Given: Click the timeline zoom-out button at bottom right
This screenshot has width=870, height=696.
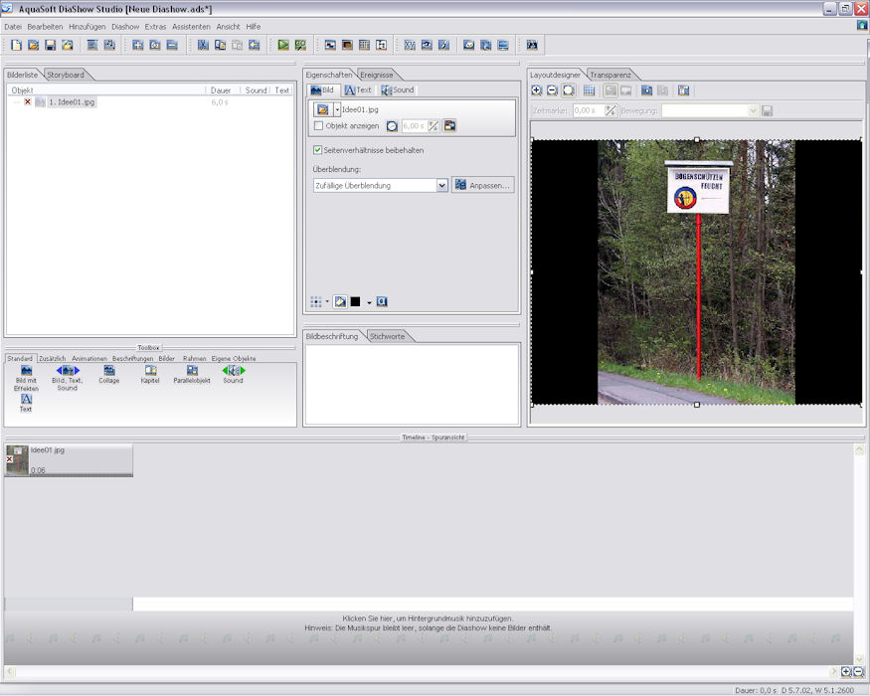Looking at the screenshot, I should (x=858, y=672).
